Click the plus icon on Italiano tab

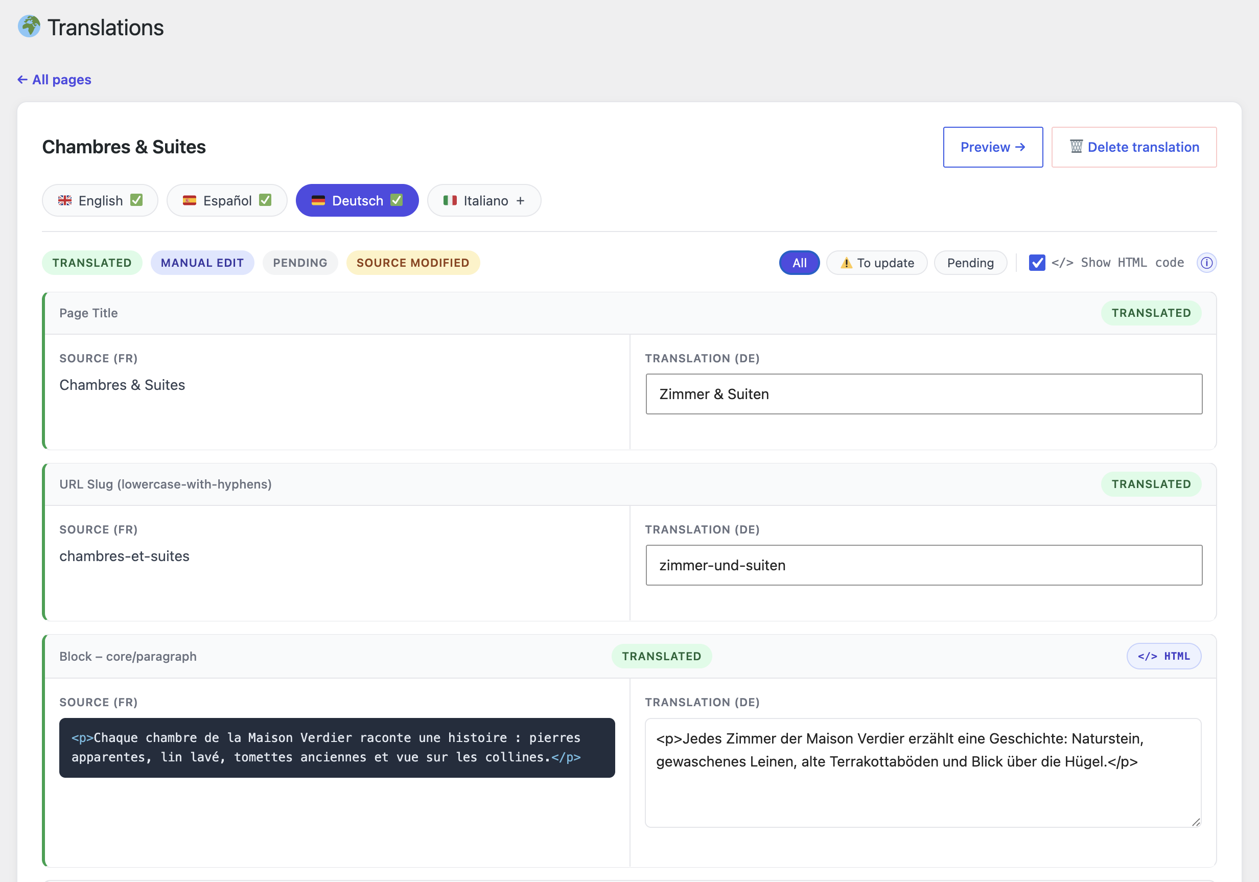point(520,201)
